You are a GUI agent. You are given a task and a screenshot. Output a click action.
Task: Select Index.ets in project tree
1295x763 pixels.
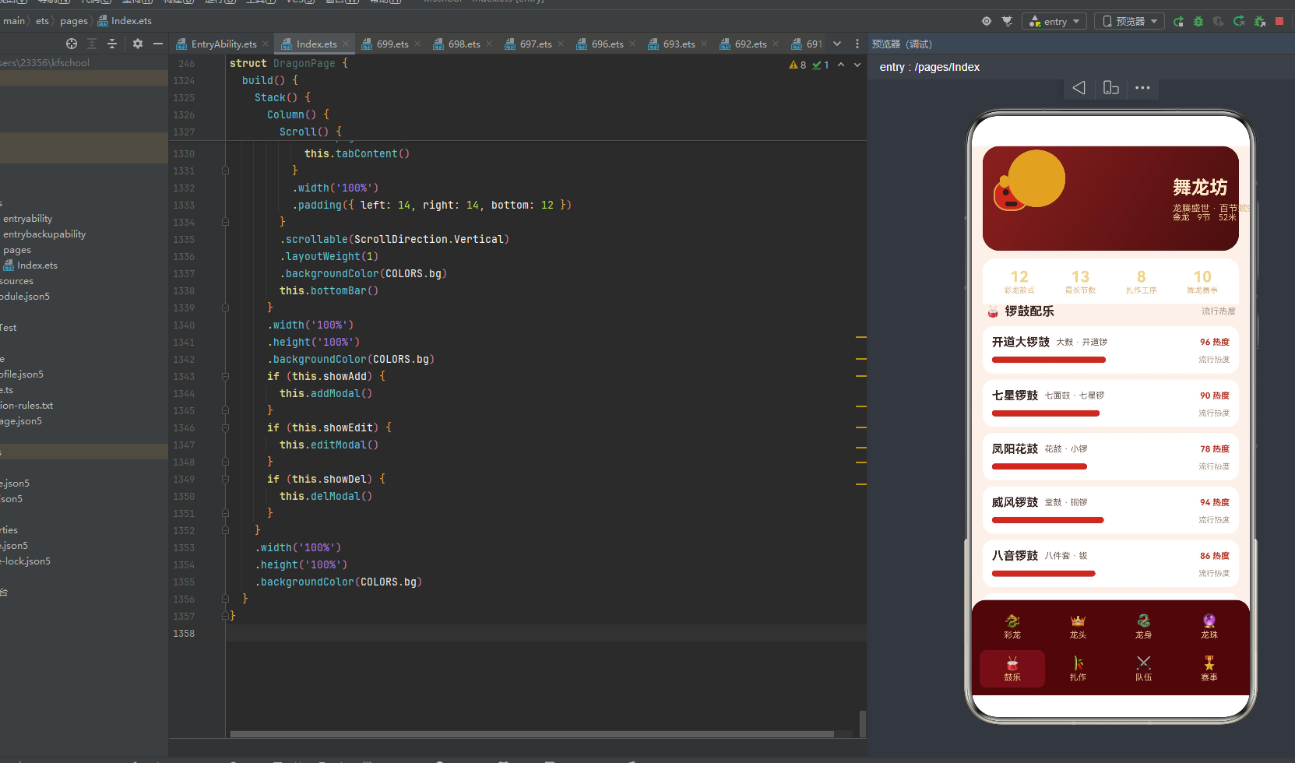30,265
